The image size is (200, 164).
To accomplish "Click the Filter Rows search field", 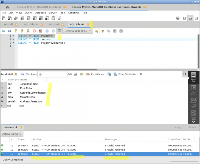I will (53, 74).
